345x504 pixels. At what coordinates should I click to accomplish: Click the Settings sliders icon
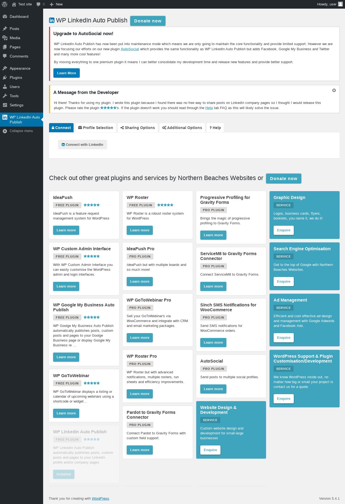tap(5, 105)
